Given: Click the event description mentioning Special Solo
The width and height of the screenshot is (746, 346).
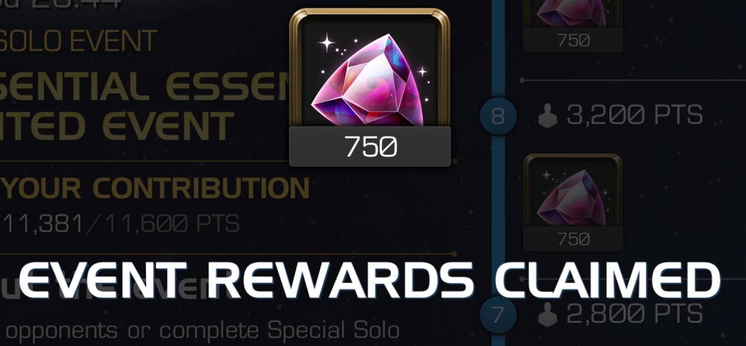Looking at the screenshot, I should pyautogui.click(x=200, y=331).
